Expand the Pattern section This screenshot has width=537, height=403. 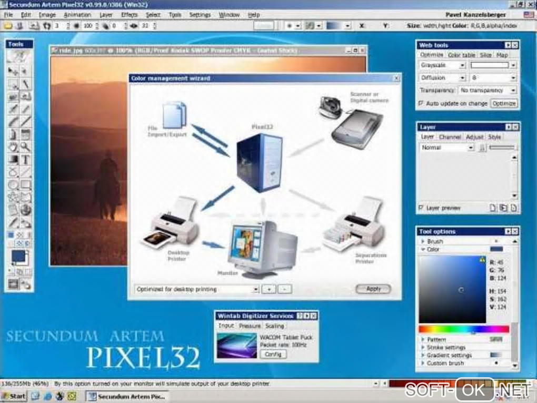(423, 339)
